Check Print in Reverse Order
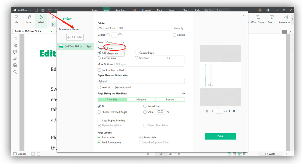The height and width of the screenshot is (164, 302). tap(99, 70)
